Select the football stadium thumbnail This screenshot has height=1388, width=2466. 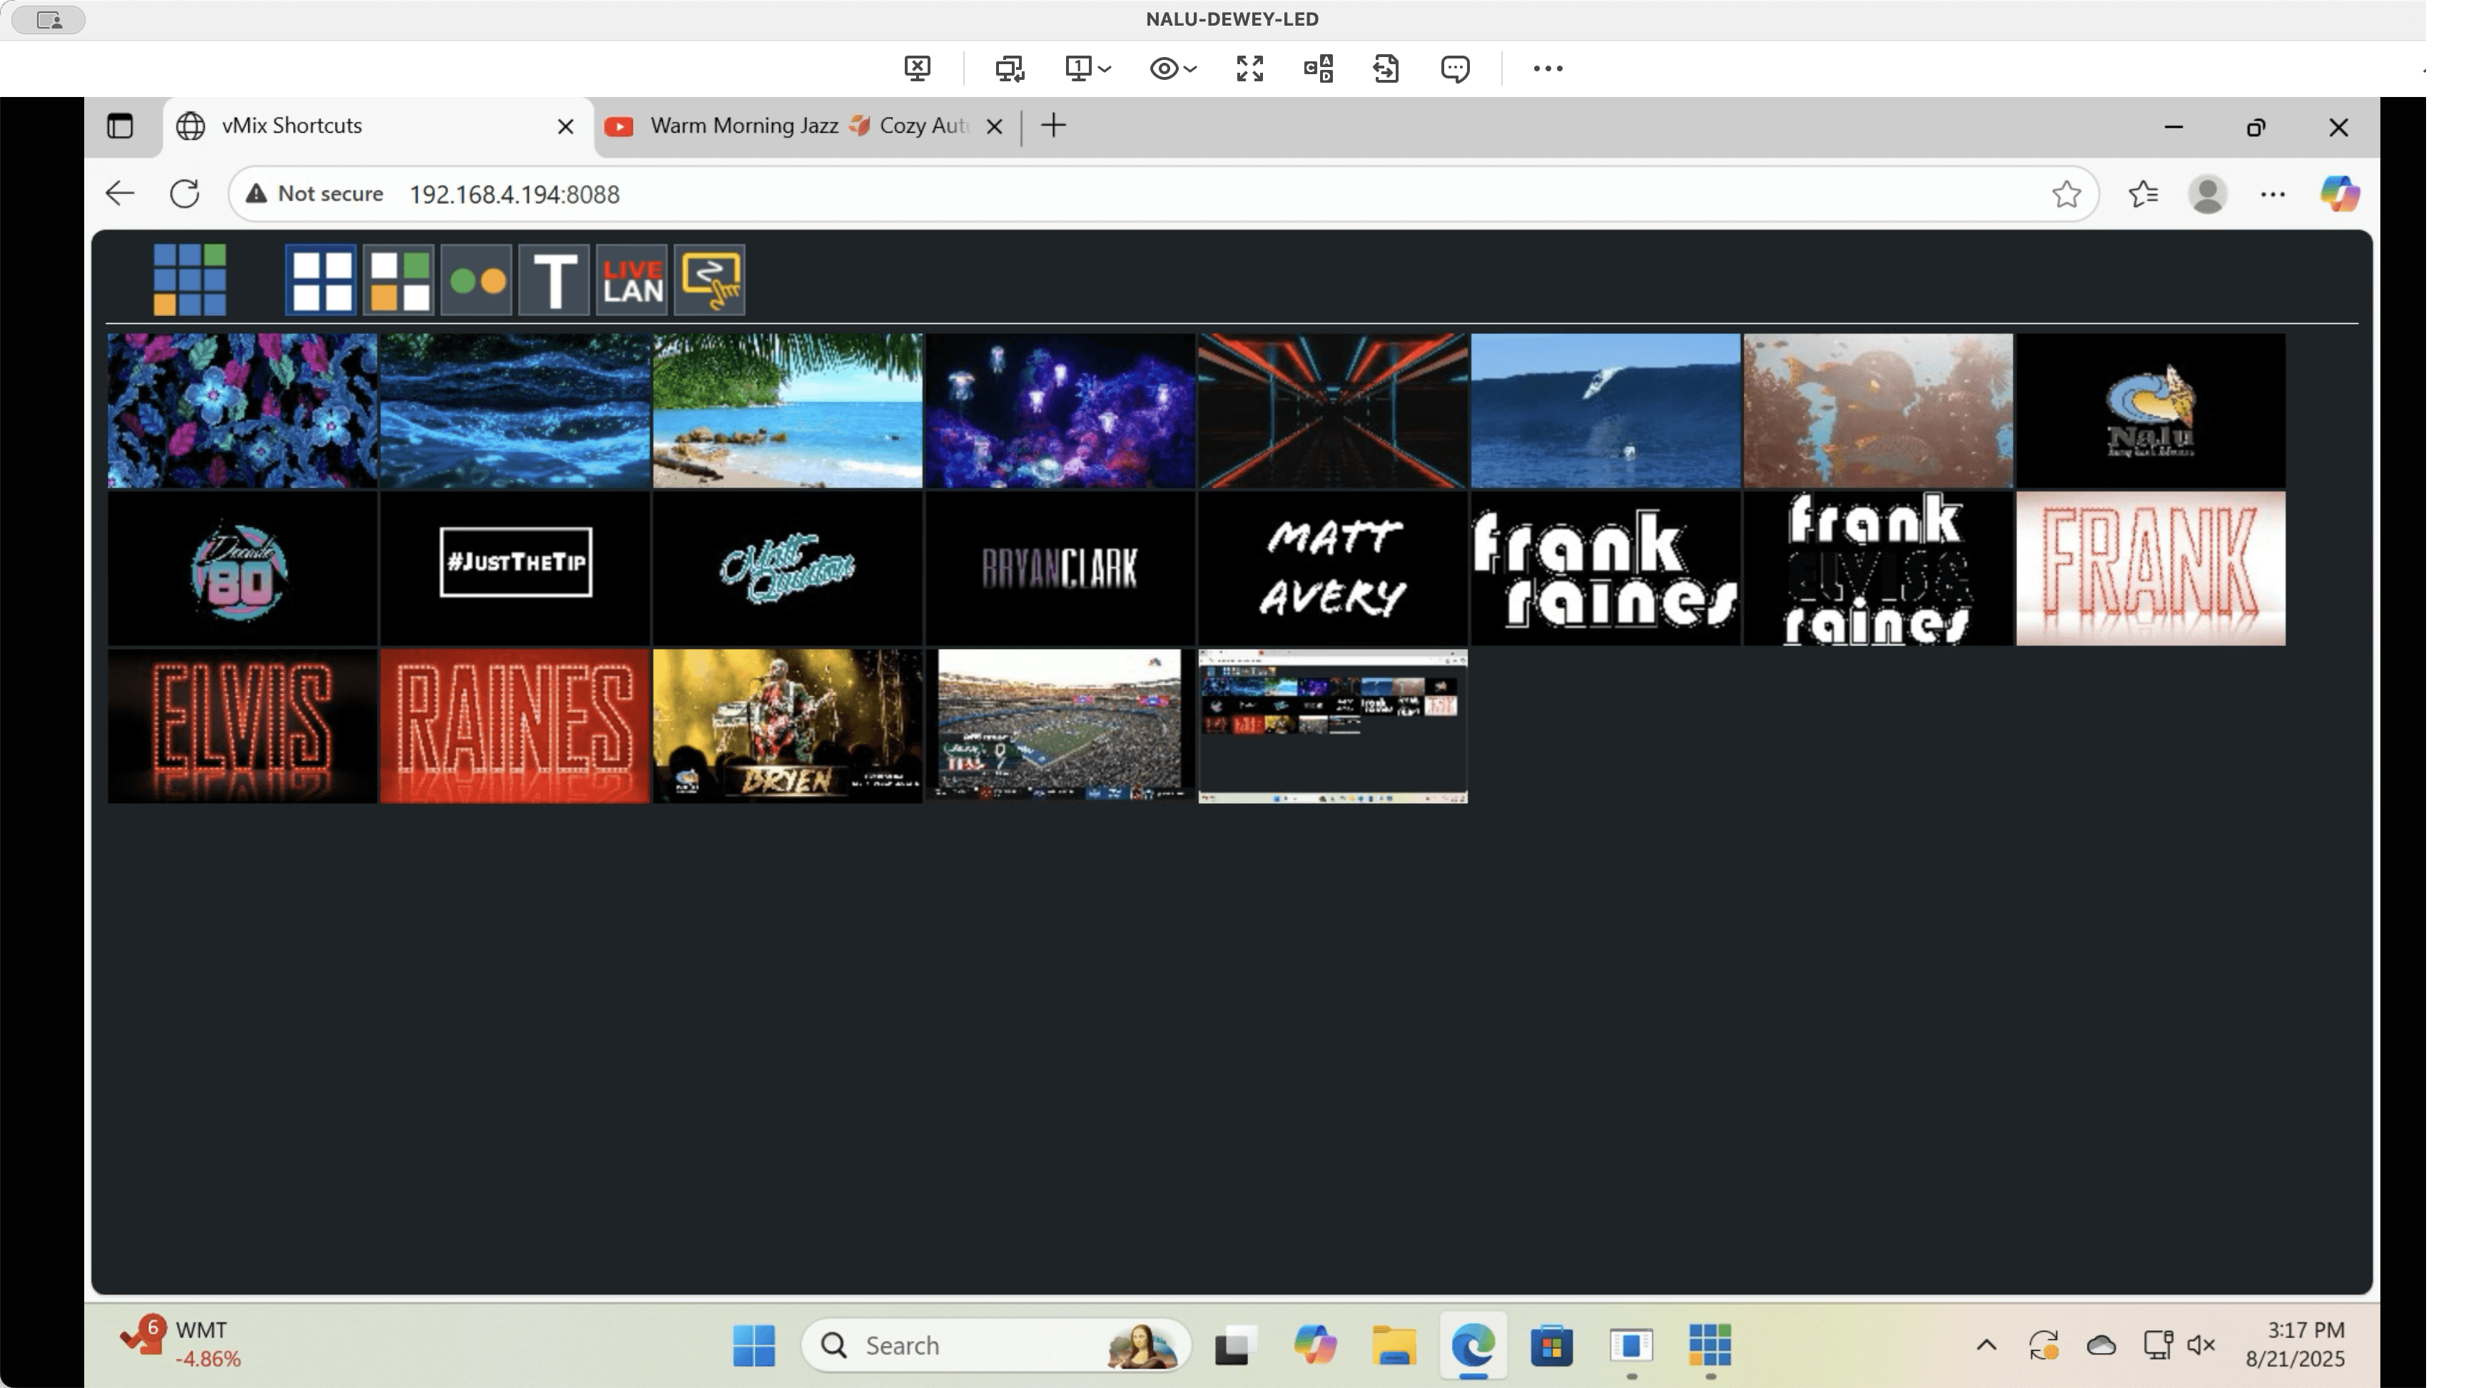tap(1060, 727)
